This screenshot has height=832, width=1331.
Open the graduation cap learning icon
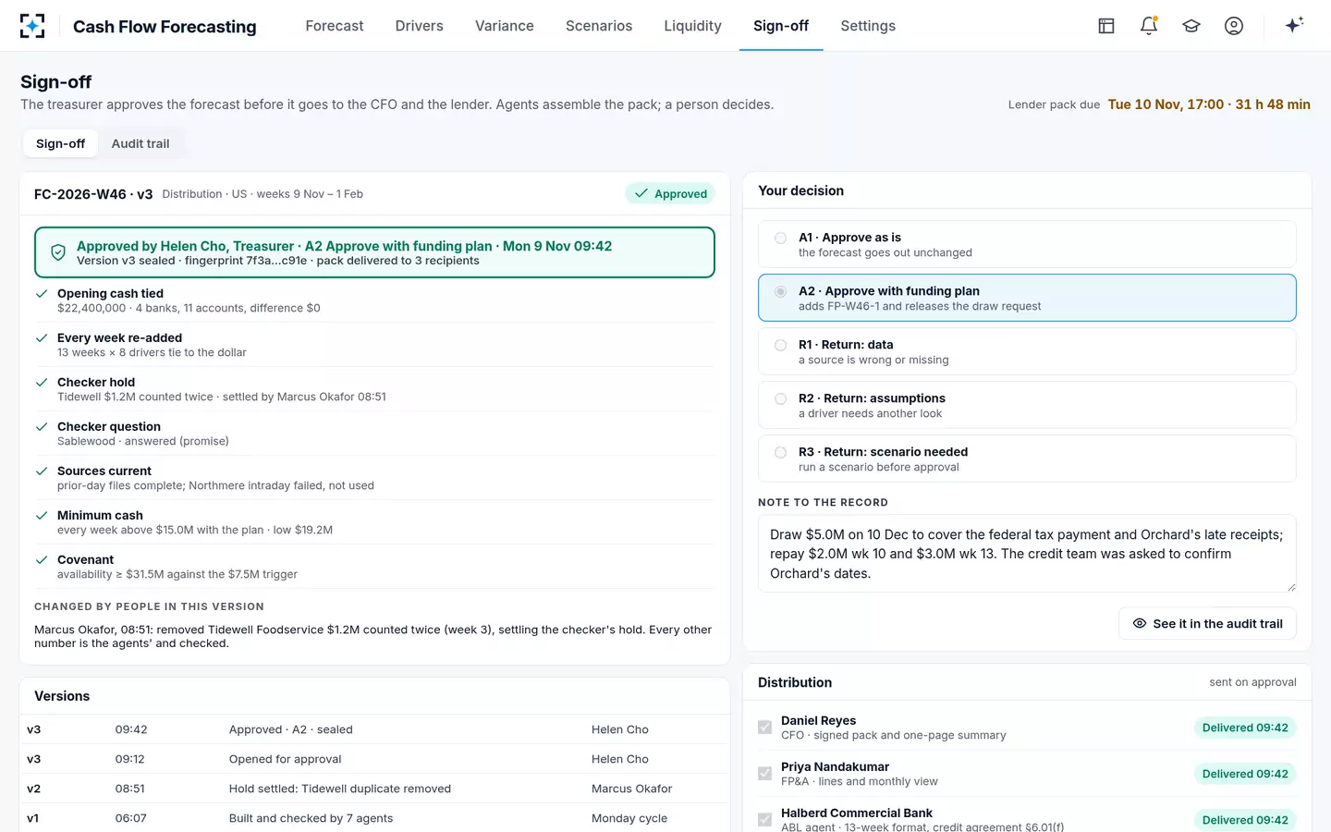pos(1191,26)
